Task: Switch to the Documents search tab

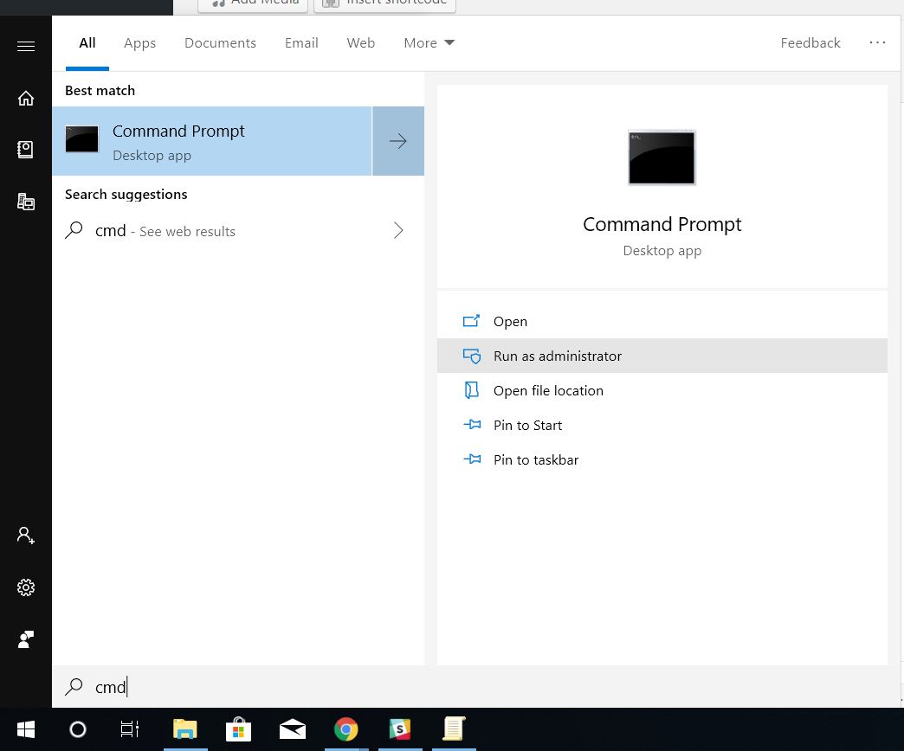Action: coord(220,42)
